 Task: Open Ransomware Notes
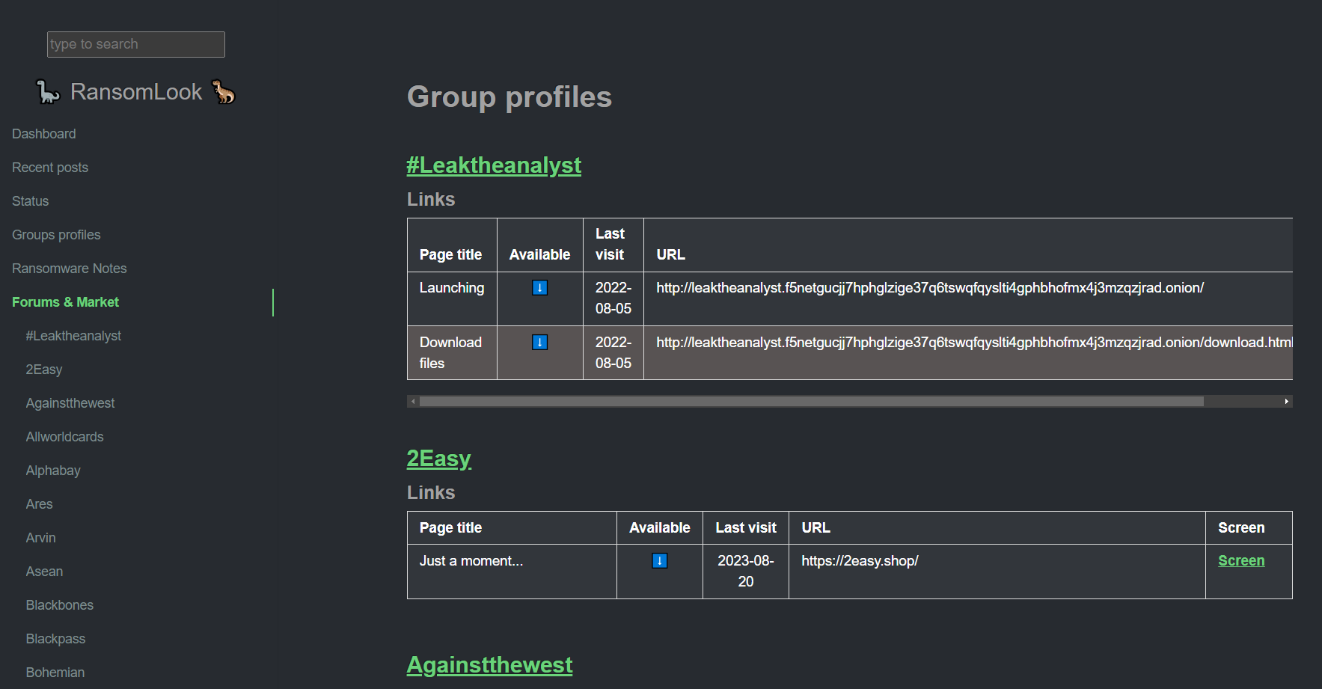(x=70, y=269)
